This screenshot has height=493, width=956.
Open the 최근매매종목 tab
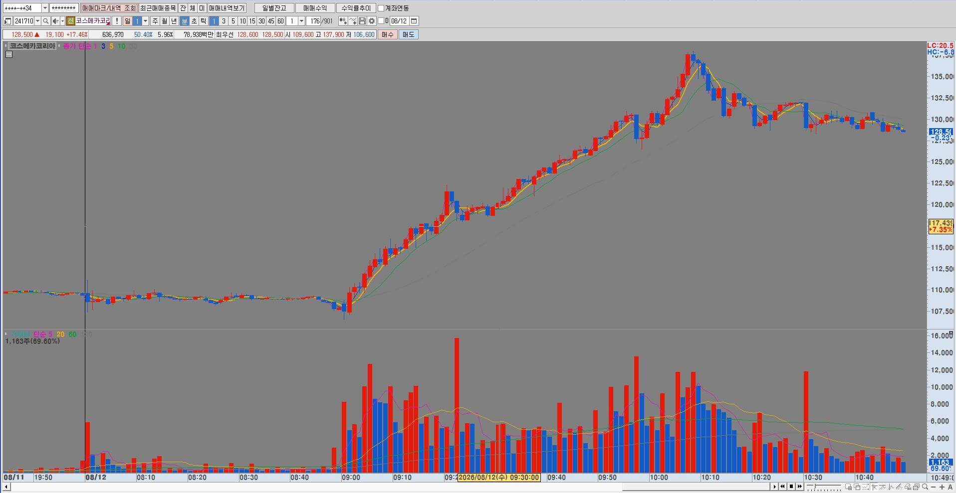158,8
